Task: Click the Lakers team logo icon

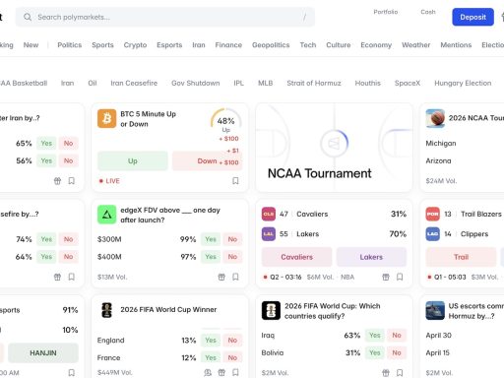Action: [x=269, y=234]
